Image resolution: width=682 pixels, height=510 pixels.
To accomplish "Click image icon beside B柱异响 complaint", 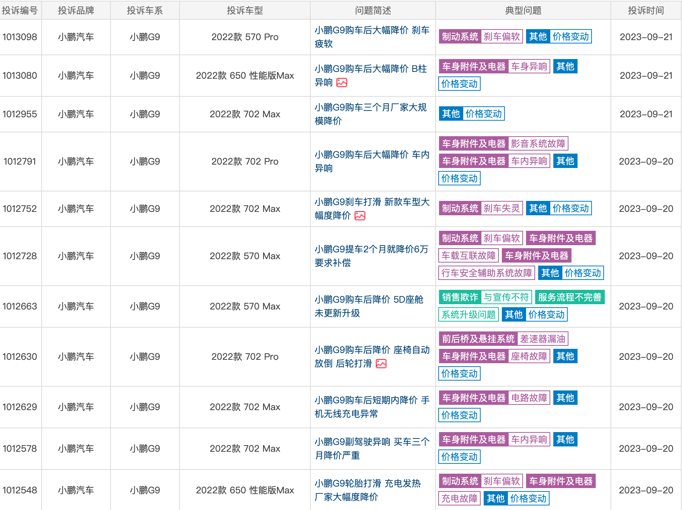I will (x=342, y=82).
